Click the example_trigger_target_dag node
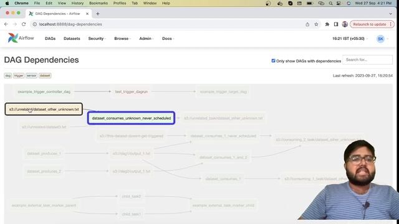This screenshot has height=224, width=399. [x=223, y=91]
